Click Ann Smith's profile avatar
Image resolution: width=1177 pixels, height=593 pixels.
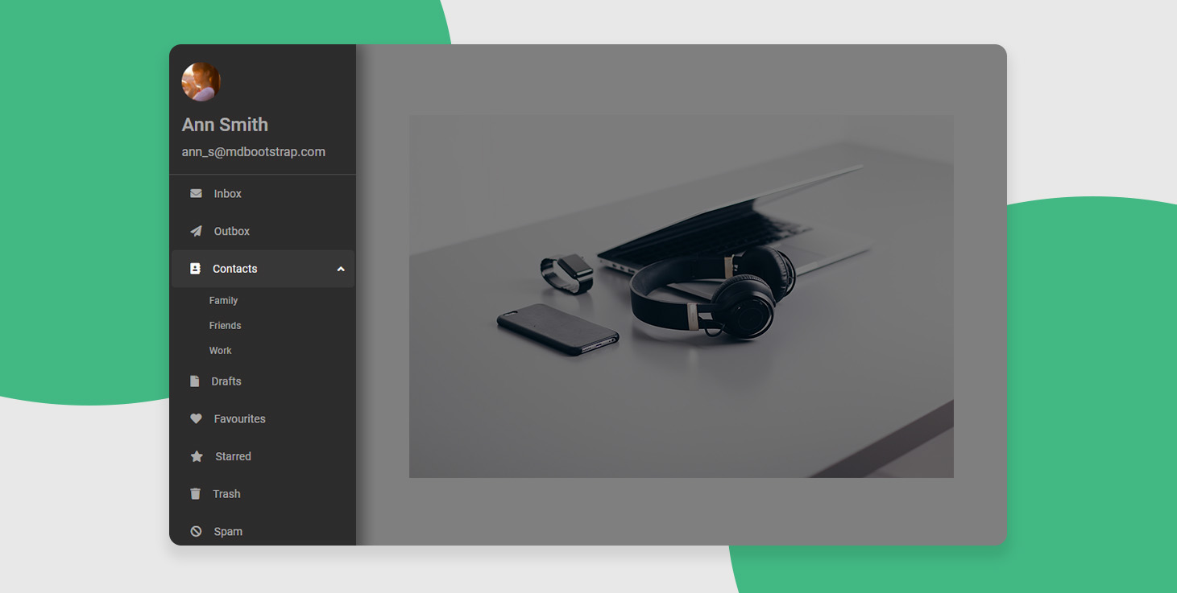tap(201, 82)
